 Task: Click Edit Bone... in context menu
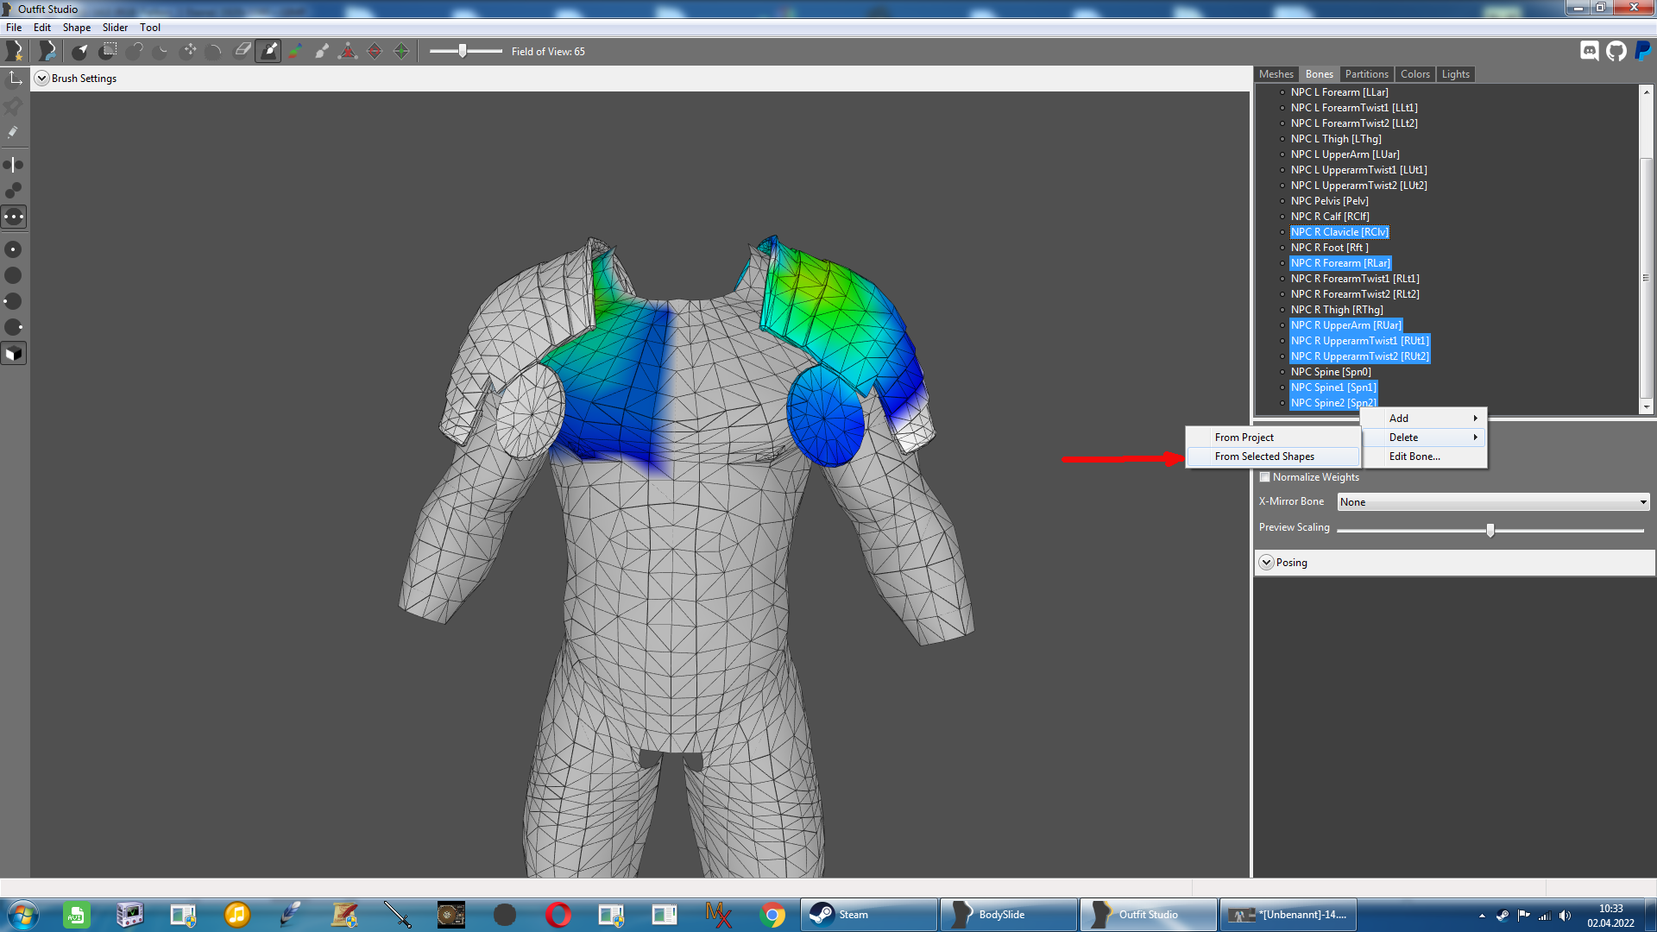1424,457
